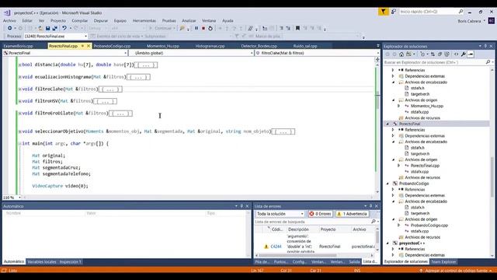
Task: Click the C4244 warning code link
Action: (276, 247)
